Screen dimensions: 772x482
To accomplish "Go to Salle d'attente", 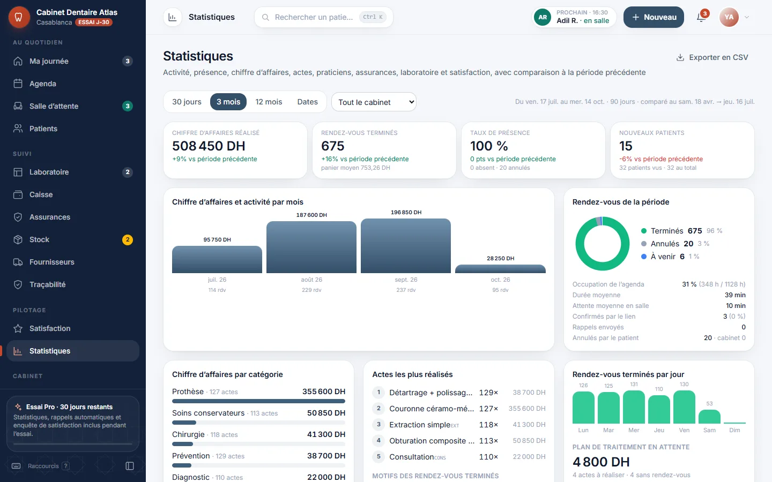I will [x=73, y=106].
